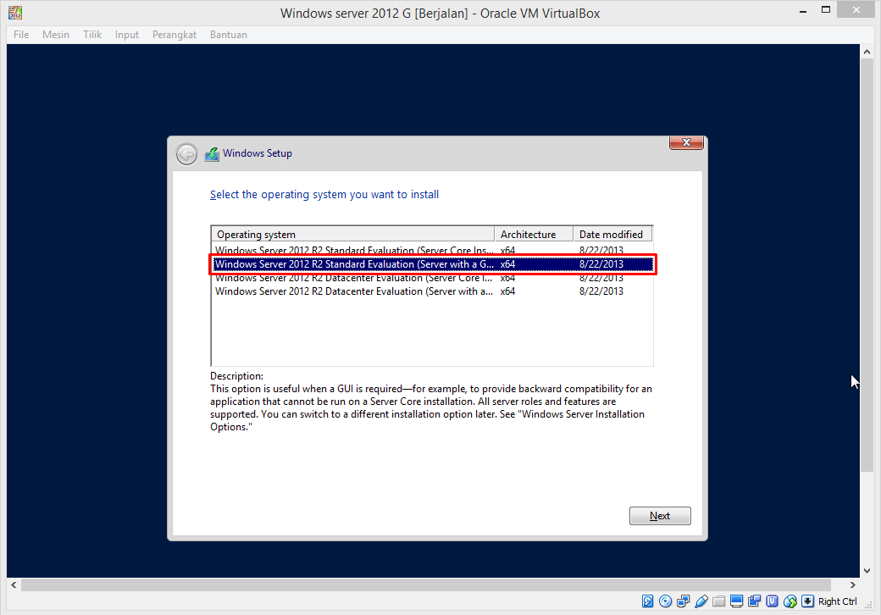
Task: Open the File menu
Action: 21,35
